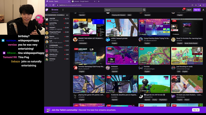Image resolution: width=206 pixels, height=115 pixels.
Task: Click the Mode: Battle Royale tag
Action: [191, 43]
